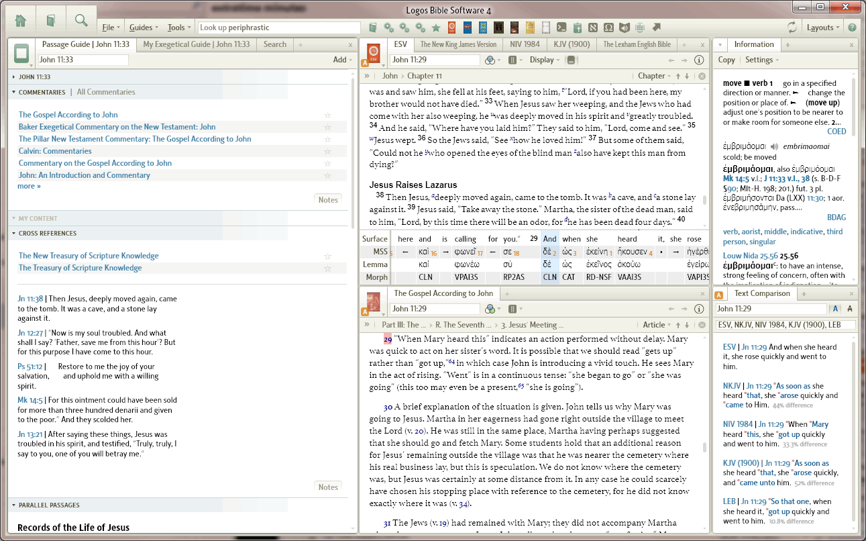
Task: Open the Gospel According to John cover panel menu
Action: 373,302
